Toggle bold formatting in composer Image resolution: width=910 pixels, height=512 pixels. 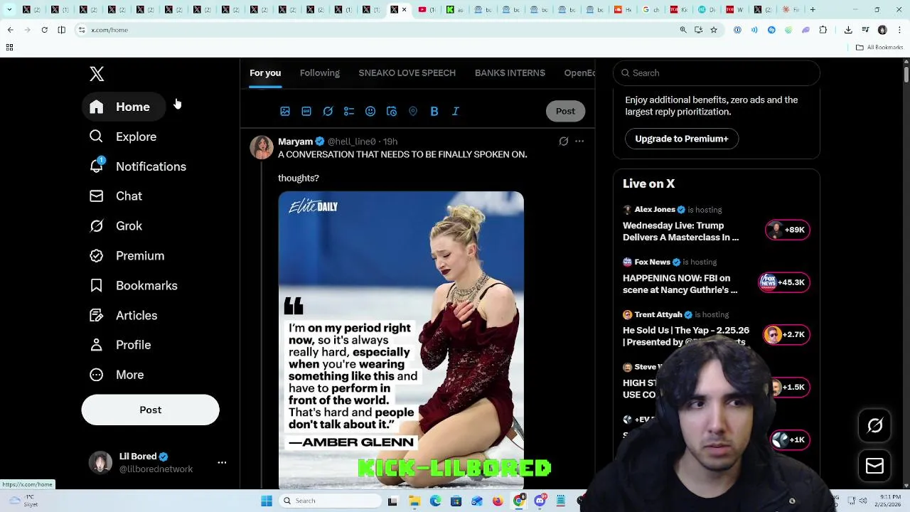coord(434,111)
